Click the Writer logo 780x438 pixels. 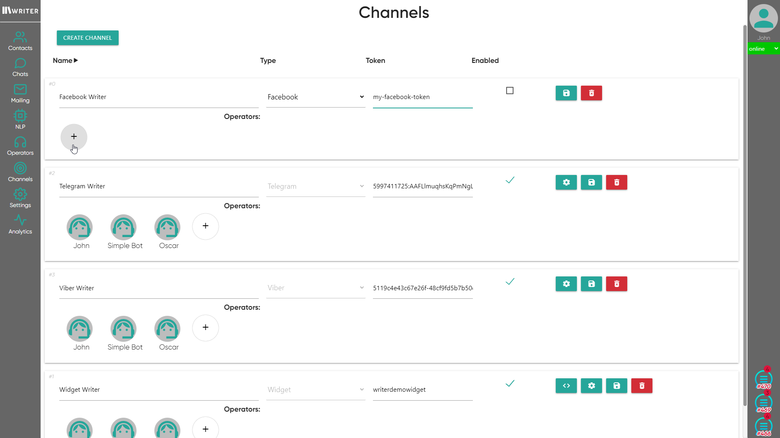[20, 11]
